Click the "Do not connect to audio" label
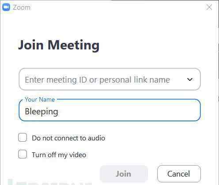This screenshot has height=185, width=219. coord(68,138)
